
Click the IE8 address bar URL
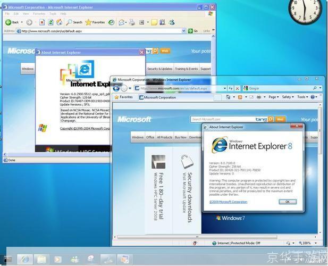pos(174,88)
